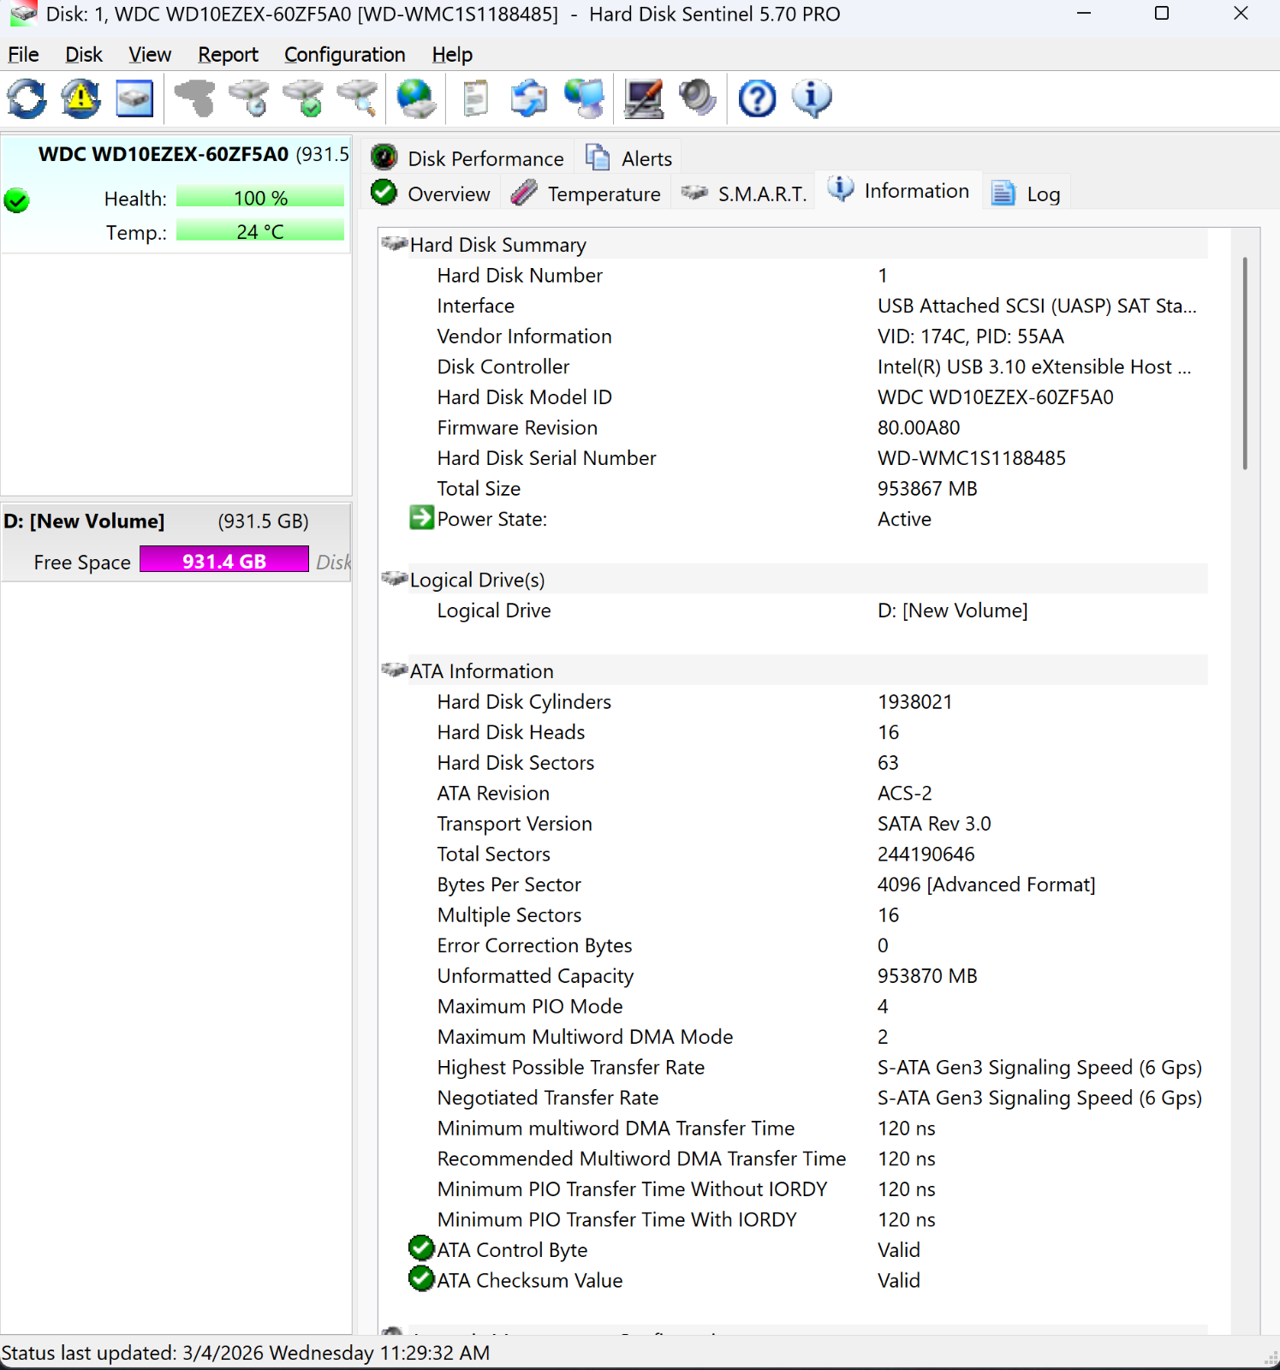
Task: Click the refresh disk status toolbar icon
Action: tap(27, 98)
